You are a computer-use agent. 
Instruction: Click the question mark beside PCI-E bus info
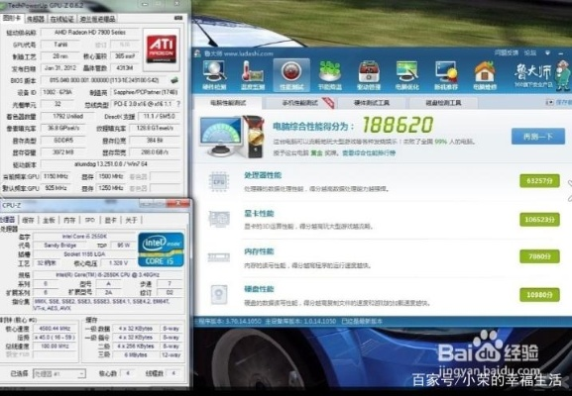(178, 104)
